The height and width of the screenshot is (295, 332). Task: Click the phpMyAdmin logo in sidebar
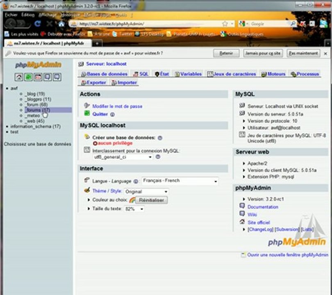(x=39, y=65)
